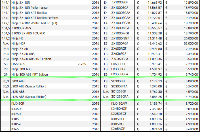
Task: Select the 5.975,41 price cell
Action: (x=156, y=64)
